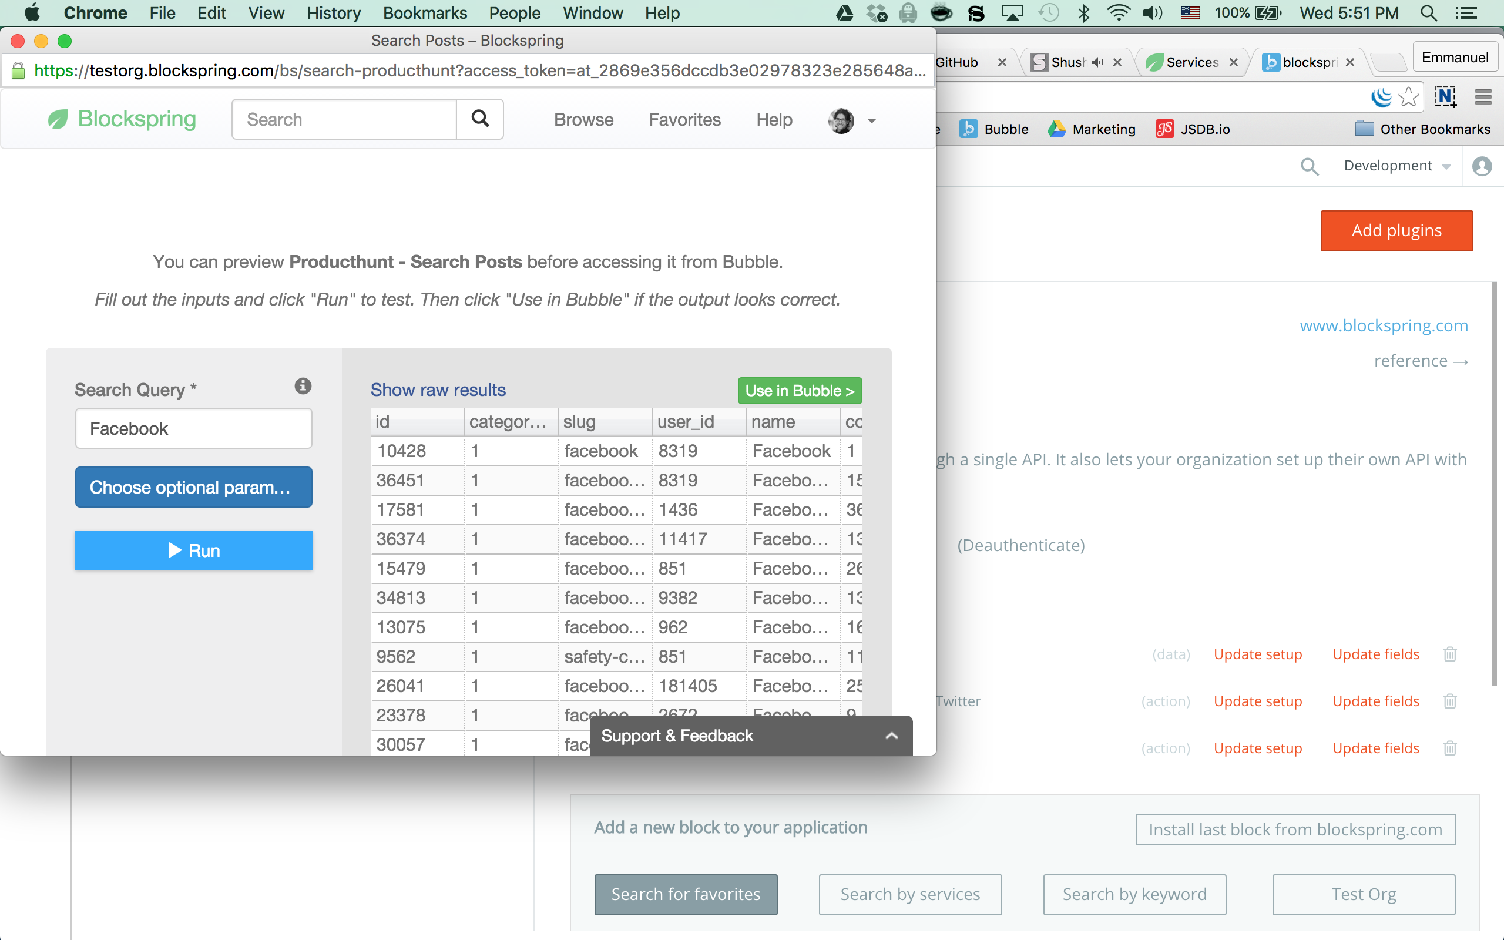Open the Chrome hamburger menu
The image size is (1504, 940).
[1483, 97]
